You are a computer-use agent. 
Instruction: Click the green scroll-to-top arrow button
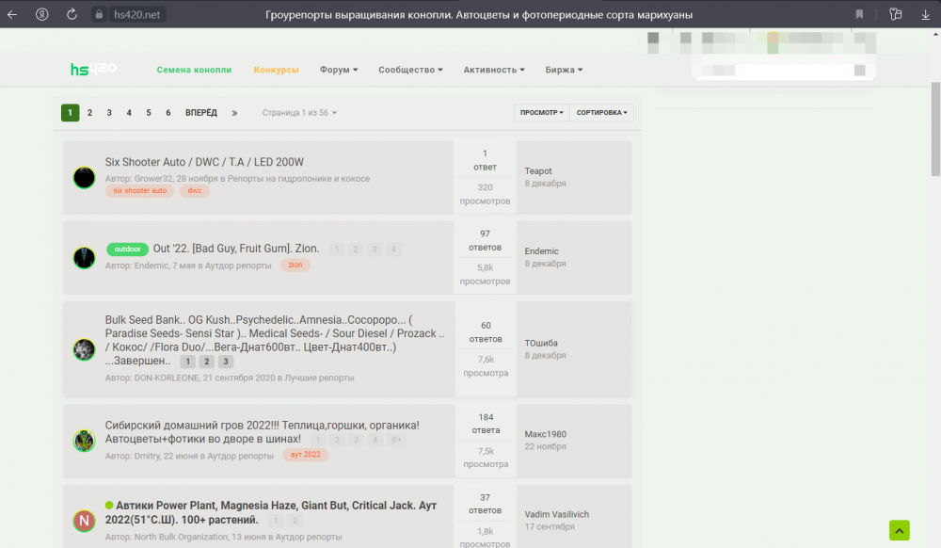coord(900,530)
